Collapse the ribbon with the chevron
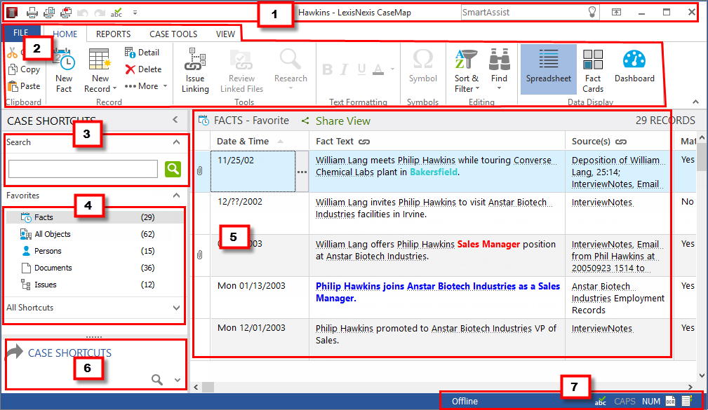Viewport: 708px width, 410px height. pos(695,102)
